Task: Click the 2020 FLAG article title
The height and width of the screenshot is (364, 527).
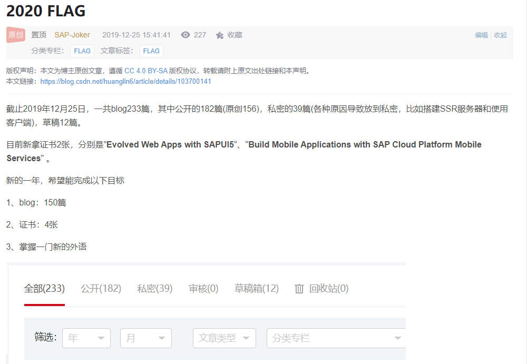Action: click(46, 11)
